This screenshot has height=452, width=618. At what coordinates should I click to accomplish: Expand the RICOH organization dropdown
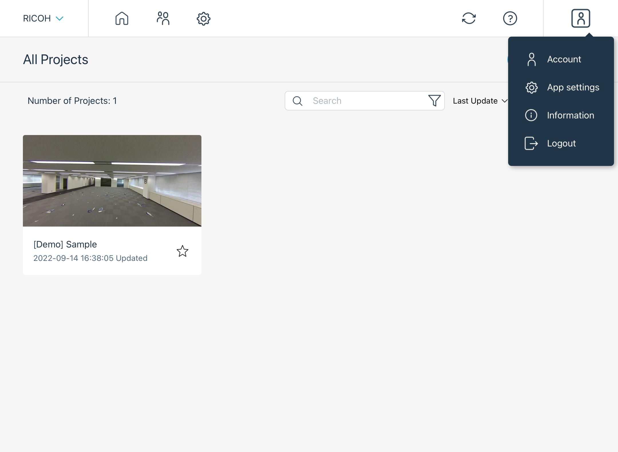(x=43, y=19)
